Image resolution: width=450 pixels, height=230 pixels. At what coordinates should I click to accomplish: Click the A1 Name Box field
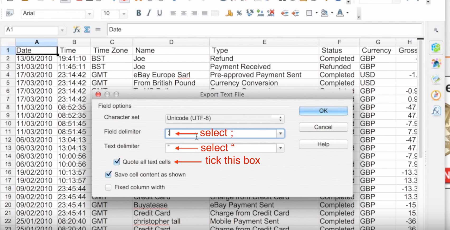[x=31, y=30]
